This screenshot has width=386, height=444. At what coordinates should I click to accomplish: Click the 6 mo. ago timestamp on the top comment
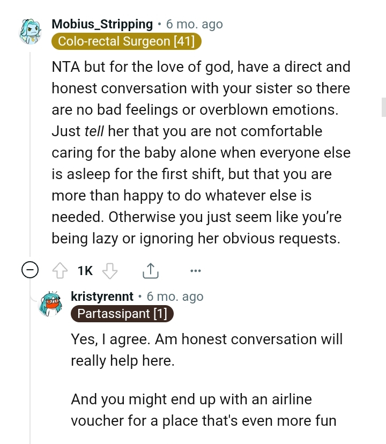(194, 24)
